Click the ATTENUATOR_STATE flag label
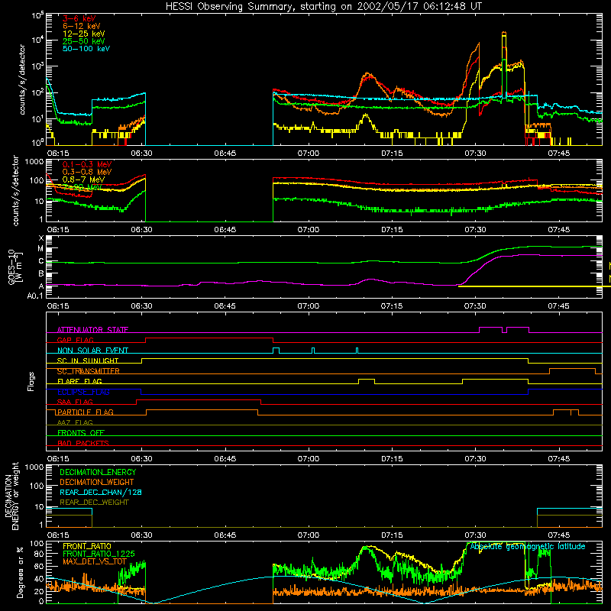This screenshot has height=611, width=611. (x=92, y=330)
